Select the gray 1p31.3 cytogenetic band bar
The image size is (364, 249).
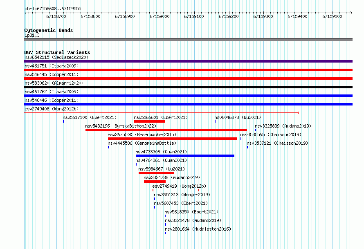coord(188,40)
